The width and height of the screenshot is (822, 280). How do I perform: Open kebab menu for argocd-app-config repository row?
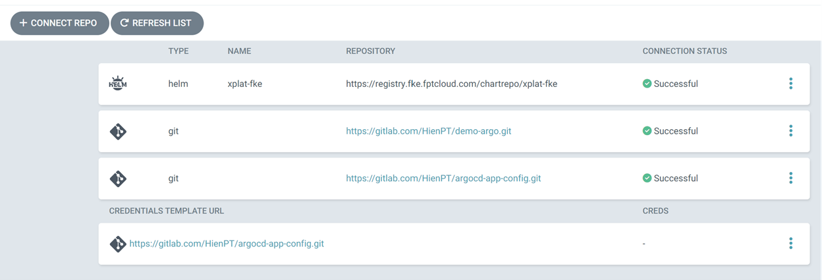pyautogui.click(x=790, y=178)
